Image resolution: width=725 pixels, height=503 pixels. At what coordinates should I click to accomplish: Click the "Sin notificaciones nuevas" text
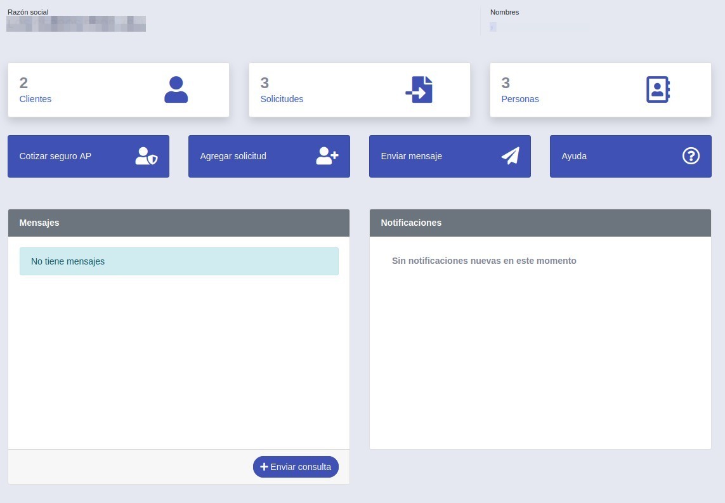pyautogui.click(x=484, y=261)
